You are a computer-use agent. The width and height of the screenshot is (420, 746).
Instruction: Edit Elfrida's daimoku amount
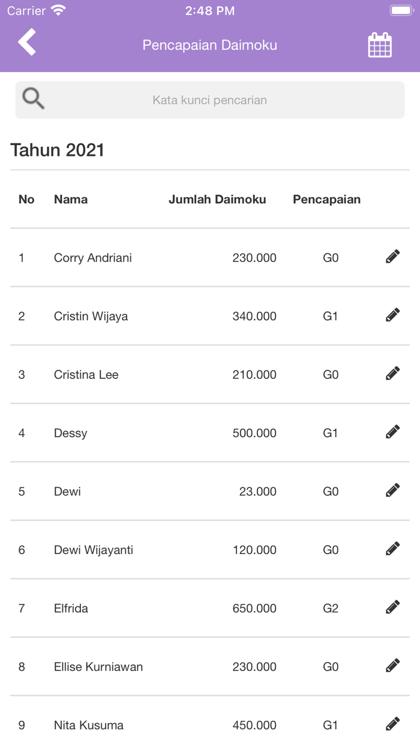point(392,608)
